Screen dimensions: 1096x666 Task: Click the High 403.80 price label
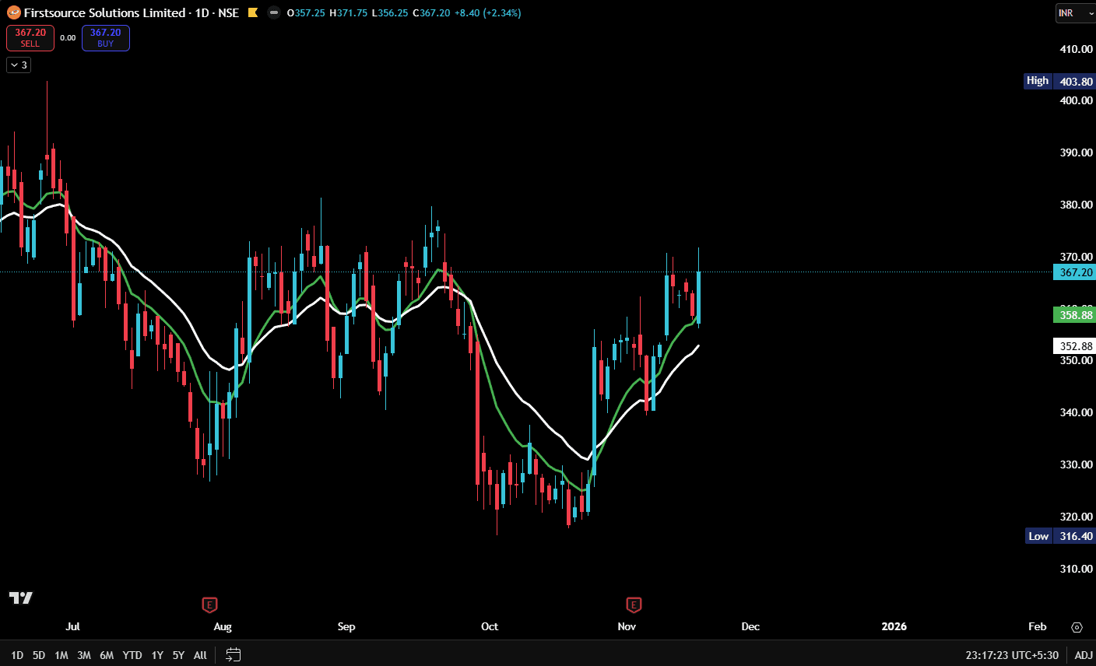click(1059, 81)
